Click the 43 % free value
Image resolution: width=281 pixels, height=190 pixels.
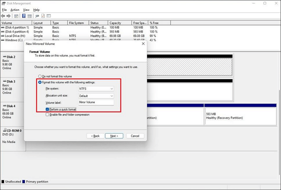153,40
